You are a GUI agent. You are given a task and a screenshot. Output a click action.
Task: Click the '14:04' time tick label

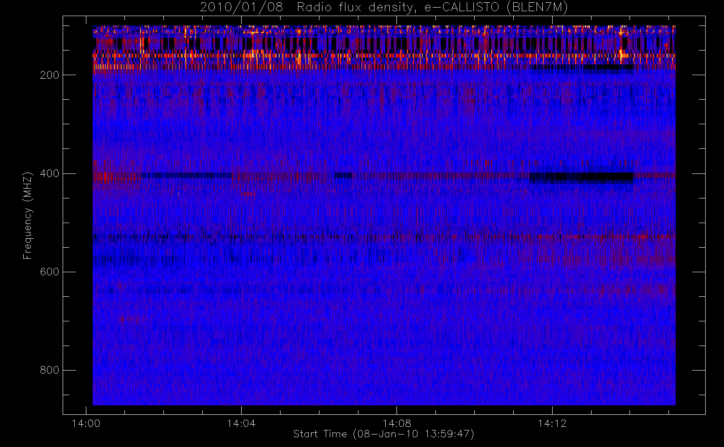tap(241, 423)
